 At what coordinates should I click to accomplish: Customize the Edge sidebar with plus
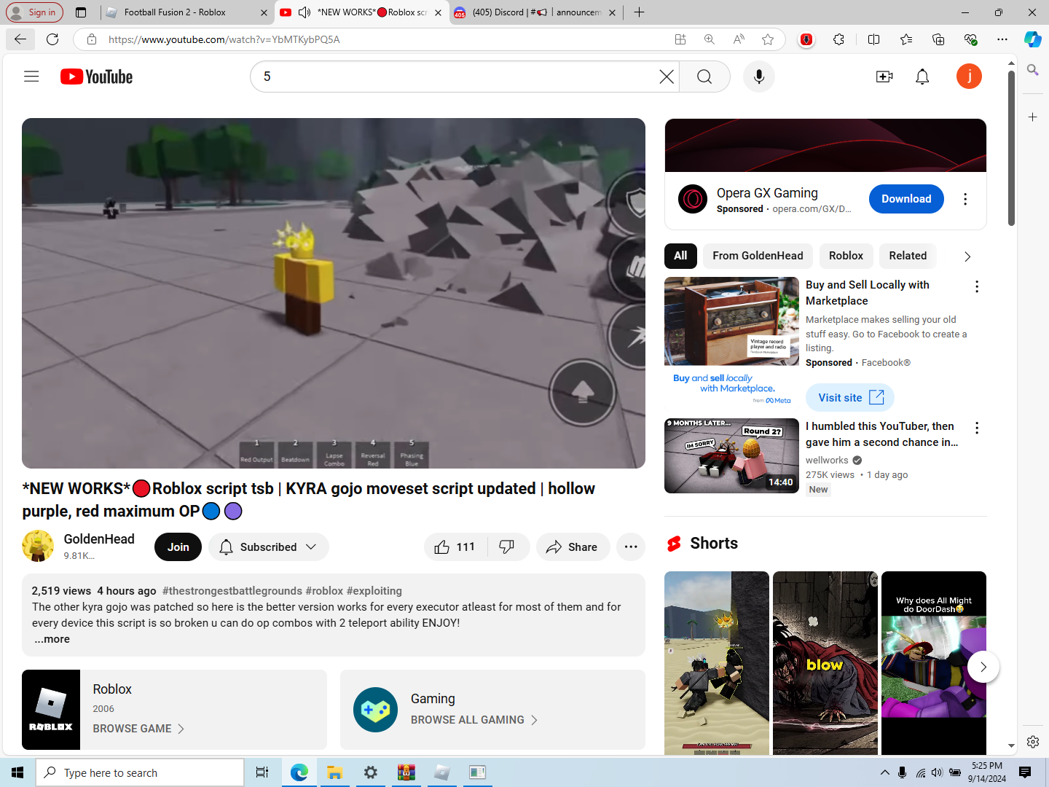[1033, 117]
